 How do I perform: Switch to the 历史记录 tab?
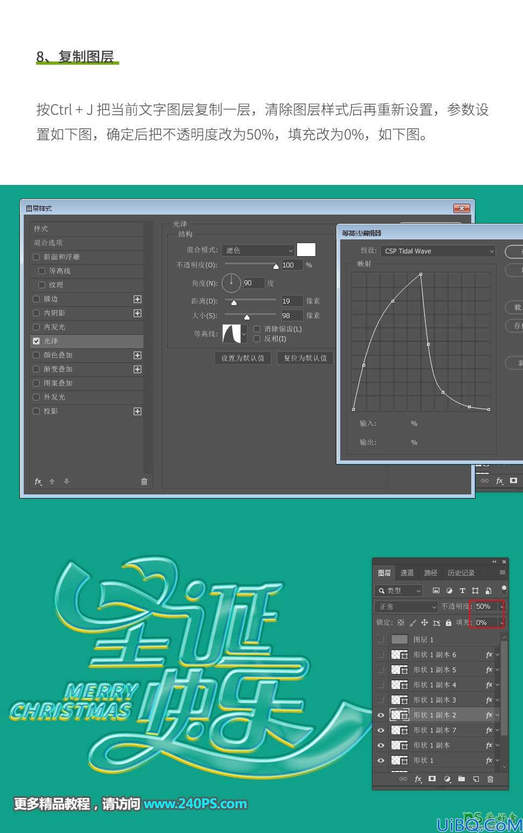click(x=461, y=573)
